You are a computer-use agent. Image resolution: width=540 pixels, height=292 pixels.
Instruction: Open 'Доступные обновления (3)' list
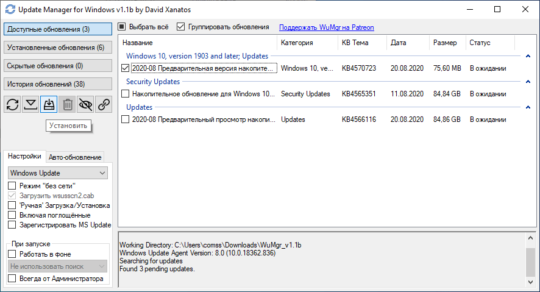tap(58, 29)
